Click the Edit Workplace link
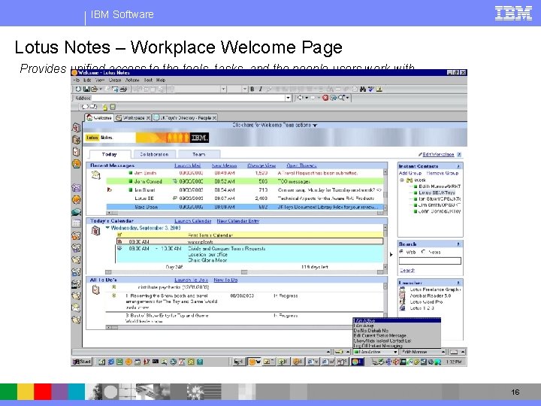541x406 pixels. (438, 154)
